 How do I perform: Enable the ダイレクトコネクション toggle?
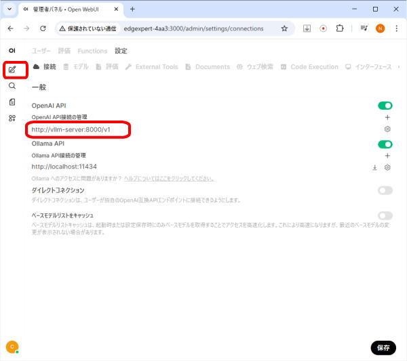tap(385, 190)
